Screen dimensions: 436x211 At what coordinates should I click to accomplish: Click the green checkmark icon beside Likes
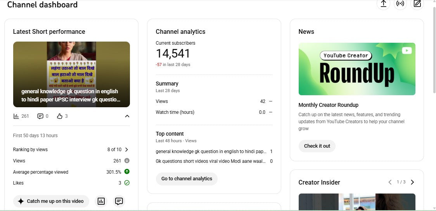[127, 183]
